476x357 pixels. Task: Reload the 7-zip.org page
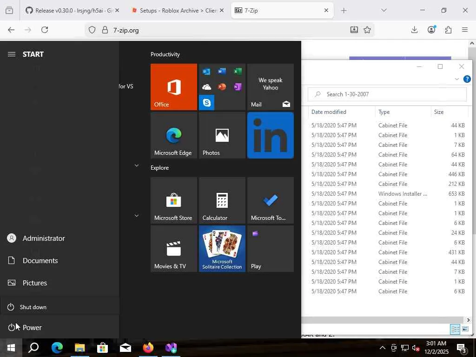tap(45, 30)
